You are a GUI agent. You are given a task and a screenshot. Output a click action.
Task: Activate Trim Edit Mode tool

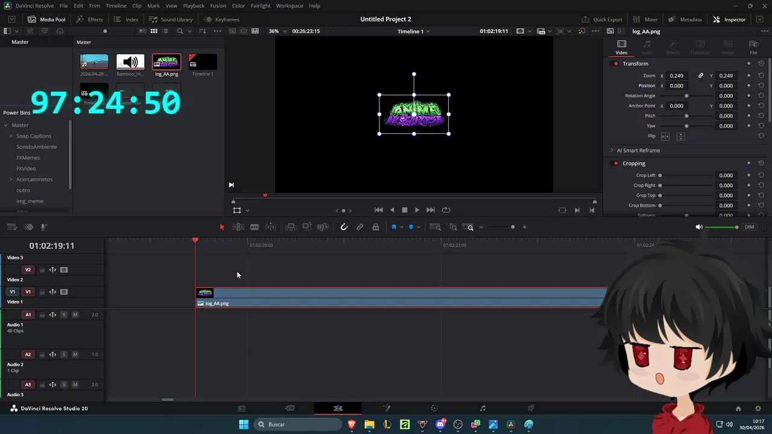pos(238,227)
